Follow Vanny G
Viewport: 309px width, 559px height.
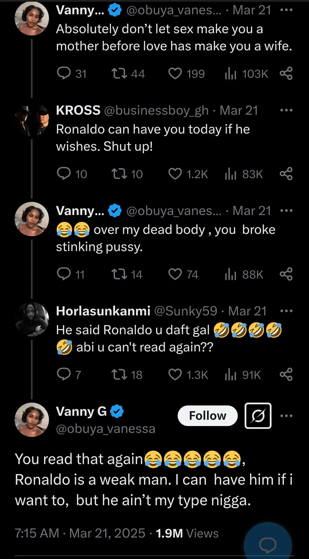coord(207,415)
